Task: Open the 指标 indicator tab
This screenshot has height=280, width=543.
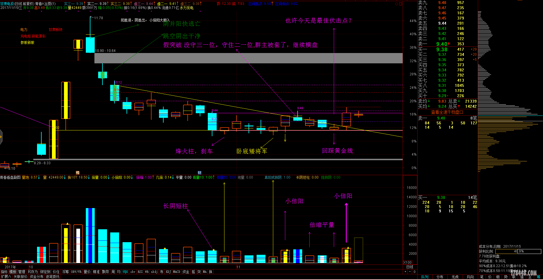Action: (4, 272)
